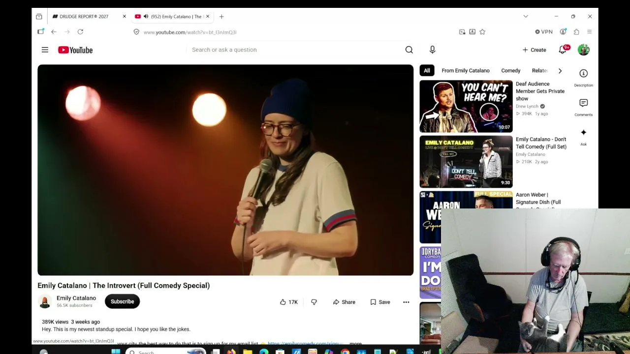Close the Emily Catalano YouTube tab

tap(207, 16)
